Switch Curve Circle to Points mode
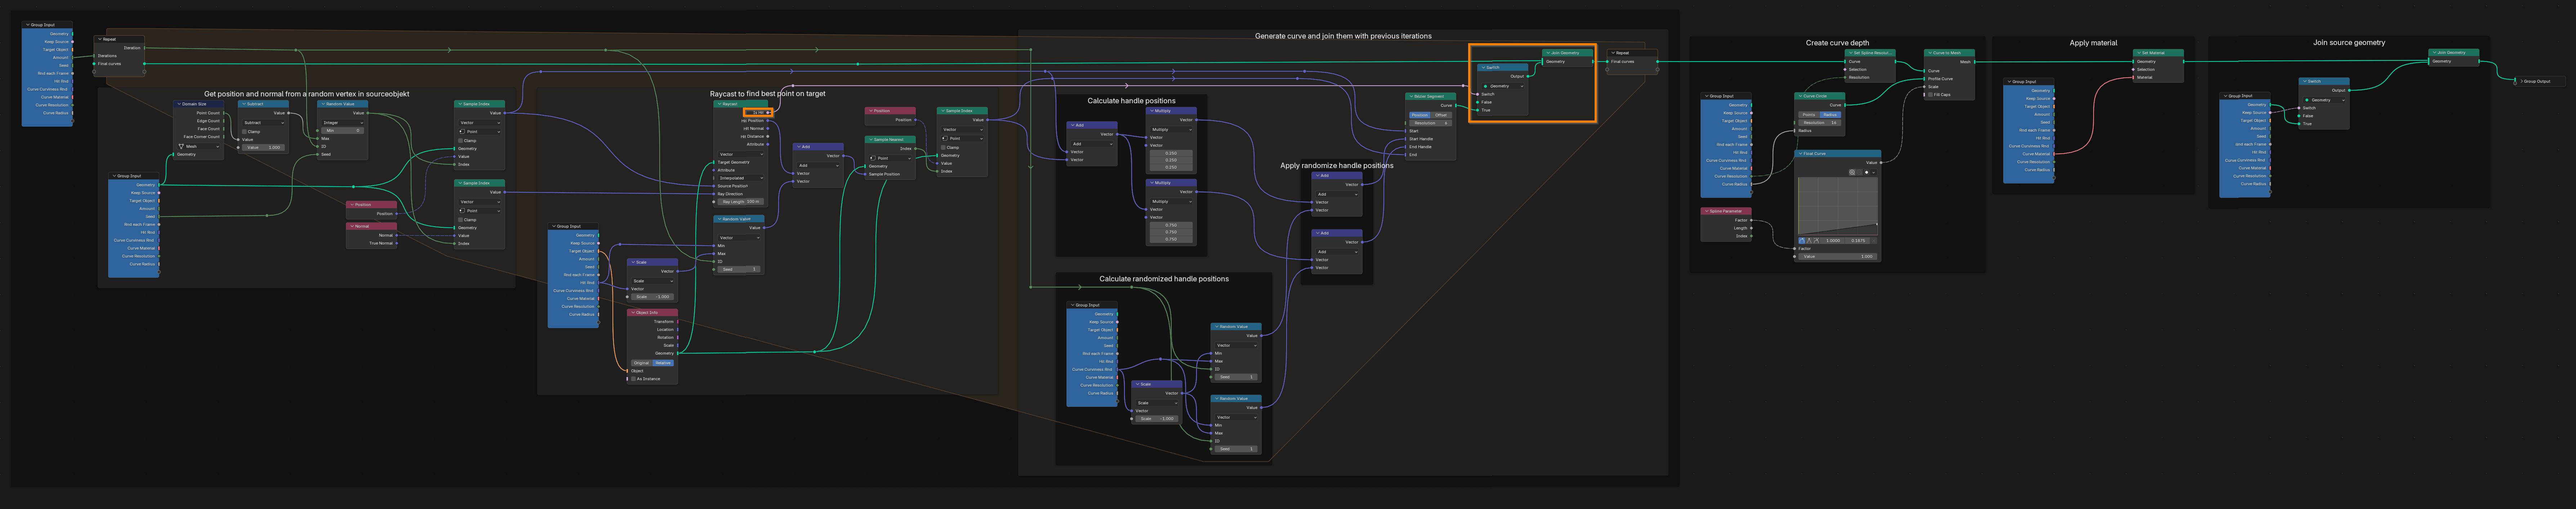Viewport: 2576px width, 509px height. coord(1809,115)
